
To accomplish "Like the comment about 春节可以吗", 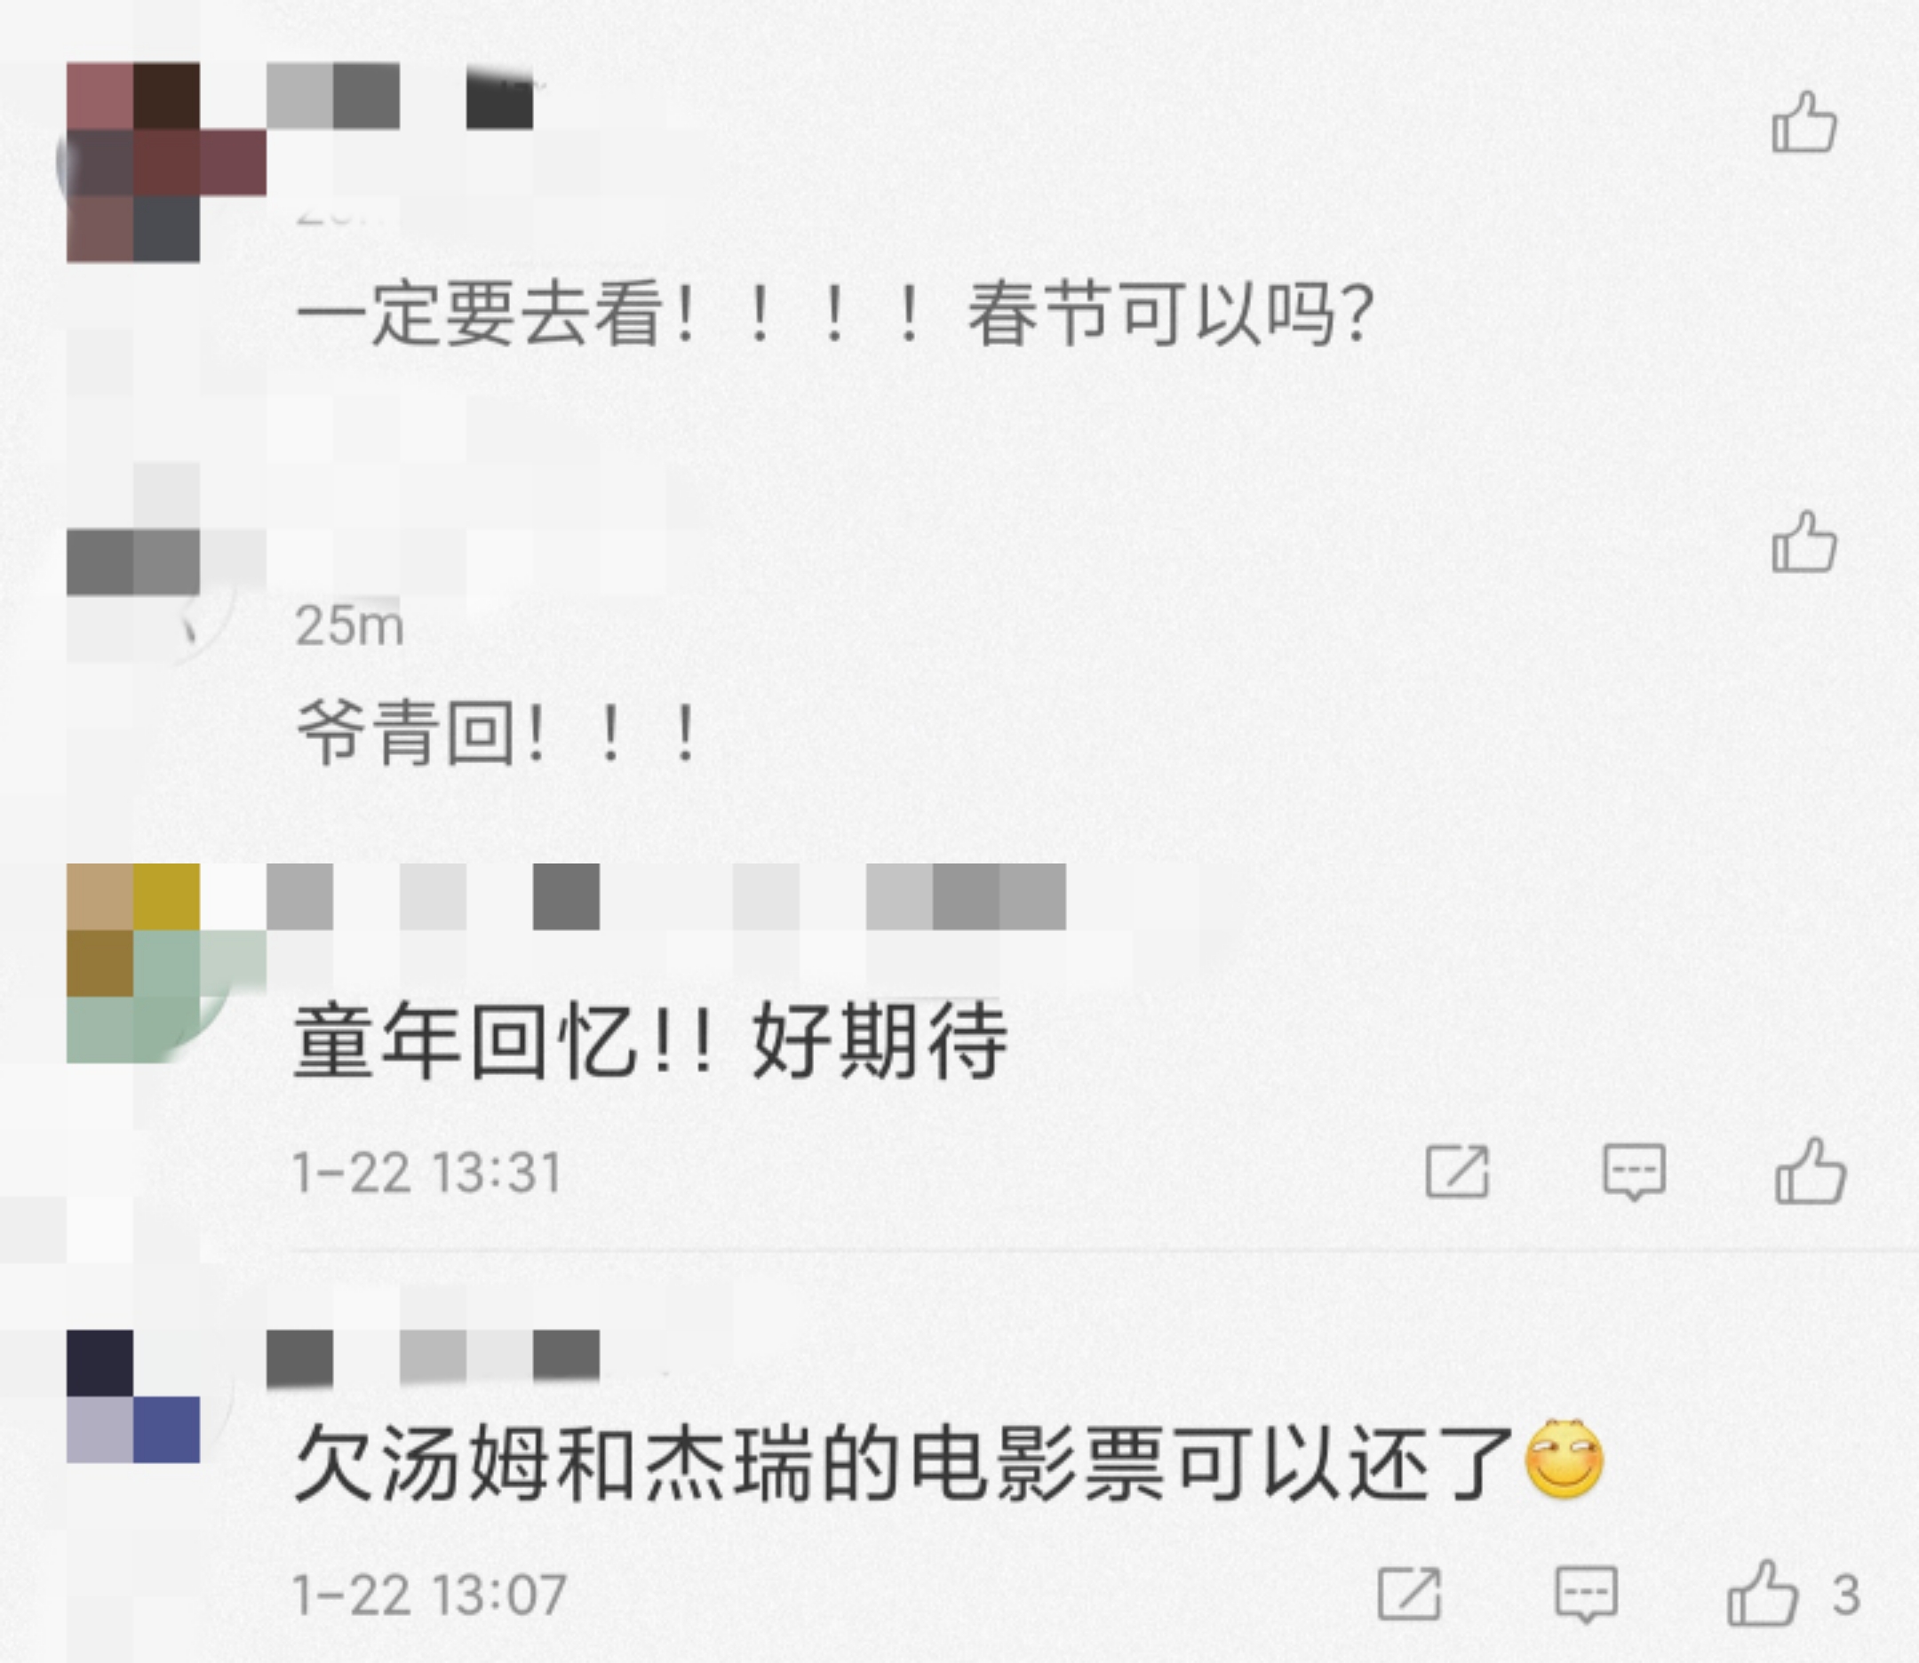I will tap(1804, 122).
